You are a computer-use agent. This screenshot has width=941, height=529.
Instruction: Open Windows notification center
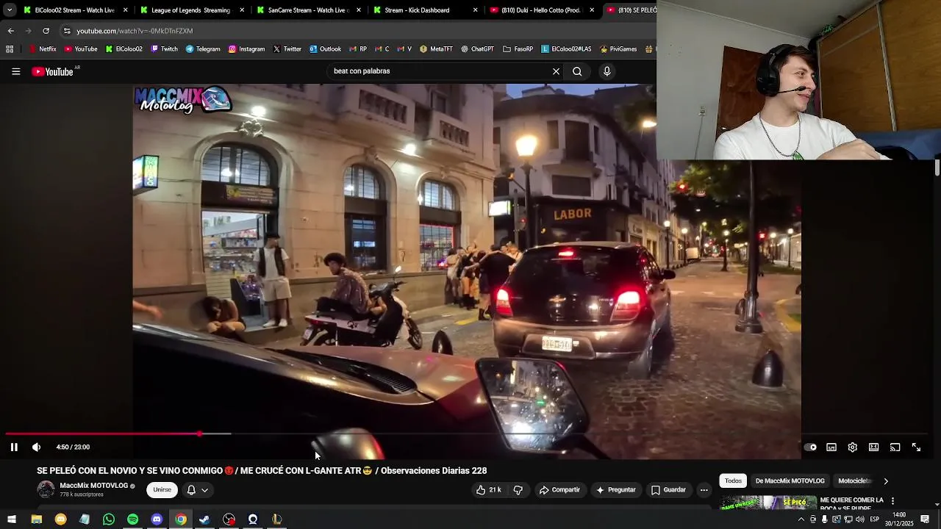pyautogui.click(x=925, y=519)
